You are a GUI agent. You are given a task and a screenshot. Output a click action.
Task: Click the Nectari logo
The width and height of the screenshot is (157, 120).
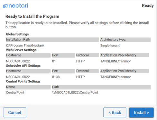(15, 5)
